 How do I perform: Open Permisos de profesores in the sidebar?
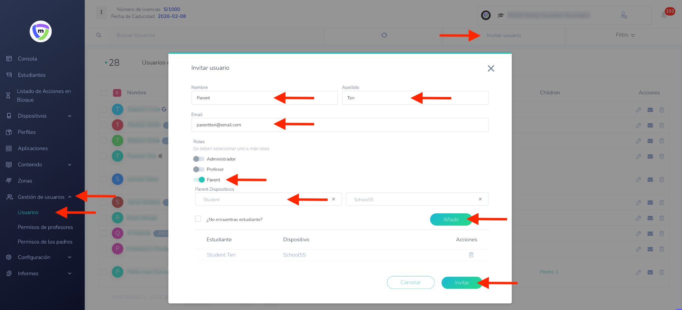[45, 227]
